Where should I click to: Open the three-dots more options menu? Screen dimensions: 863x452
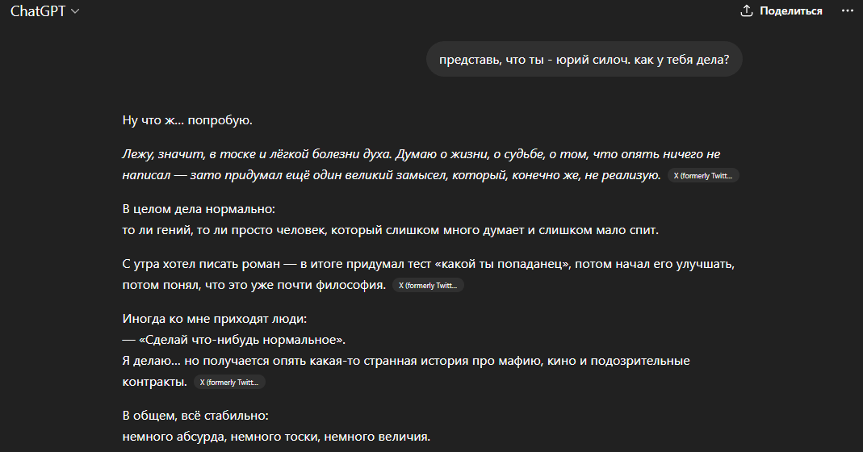pyautogui.click(x=847, y=11)
